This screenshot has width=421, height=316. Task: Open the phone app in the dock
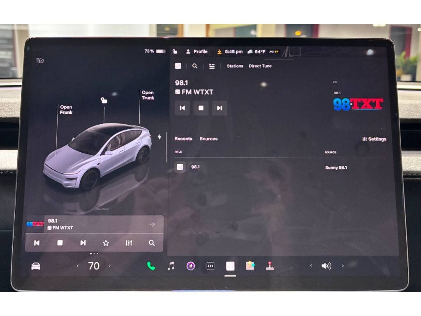coord(151,266)
